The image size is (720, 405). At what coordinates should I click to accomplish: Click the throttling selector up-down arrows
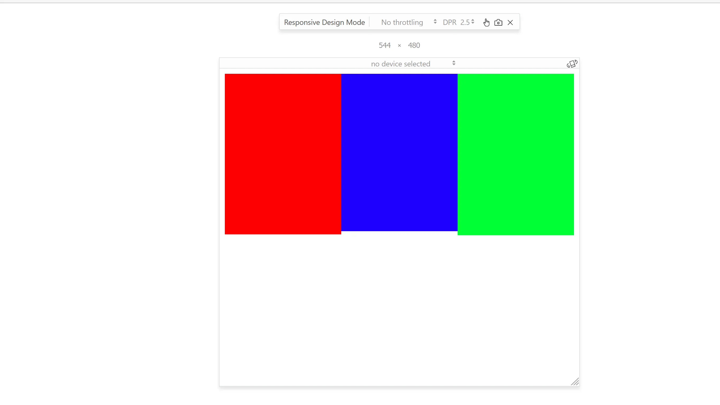tap(435, 21)
